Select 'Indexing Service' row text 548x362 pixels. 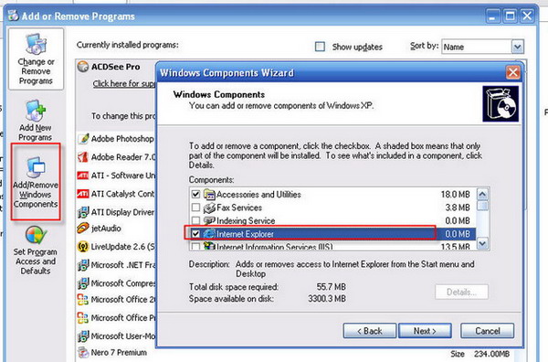point(246,220)
